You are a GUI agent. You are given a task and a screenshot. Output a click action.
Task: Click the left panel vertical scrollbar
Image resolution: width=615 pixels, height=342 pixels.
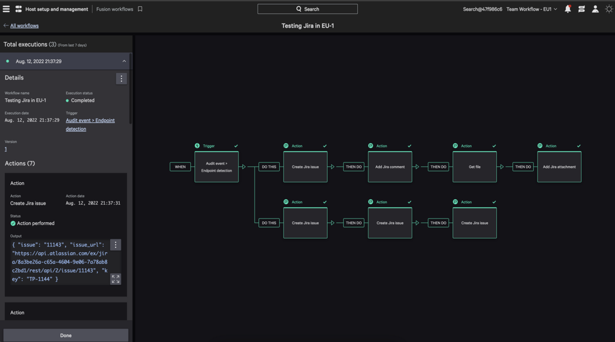(130, 88)
